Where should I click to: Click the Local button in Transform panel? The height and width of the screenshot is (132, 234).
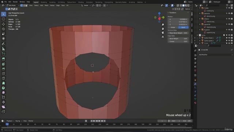coord(183,27)
